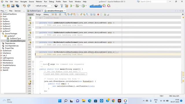
Task: Click Shift Line Right editor icon
Action: coord(94,14)
